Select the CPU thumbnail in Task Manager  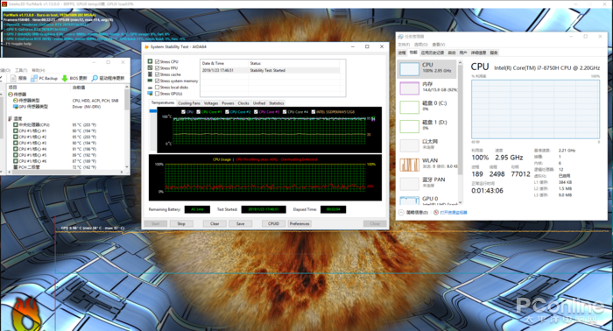tap(409, 69)
